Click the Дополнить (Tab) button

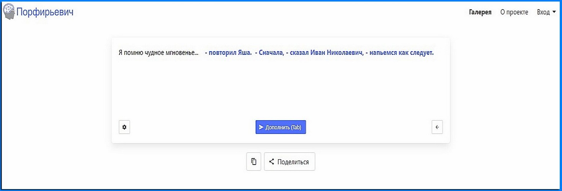(281, 127)
